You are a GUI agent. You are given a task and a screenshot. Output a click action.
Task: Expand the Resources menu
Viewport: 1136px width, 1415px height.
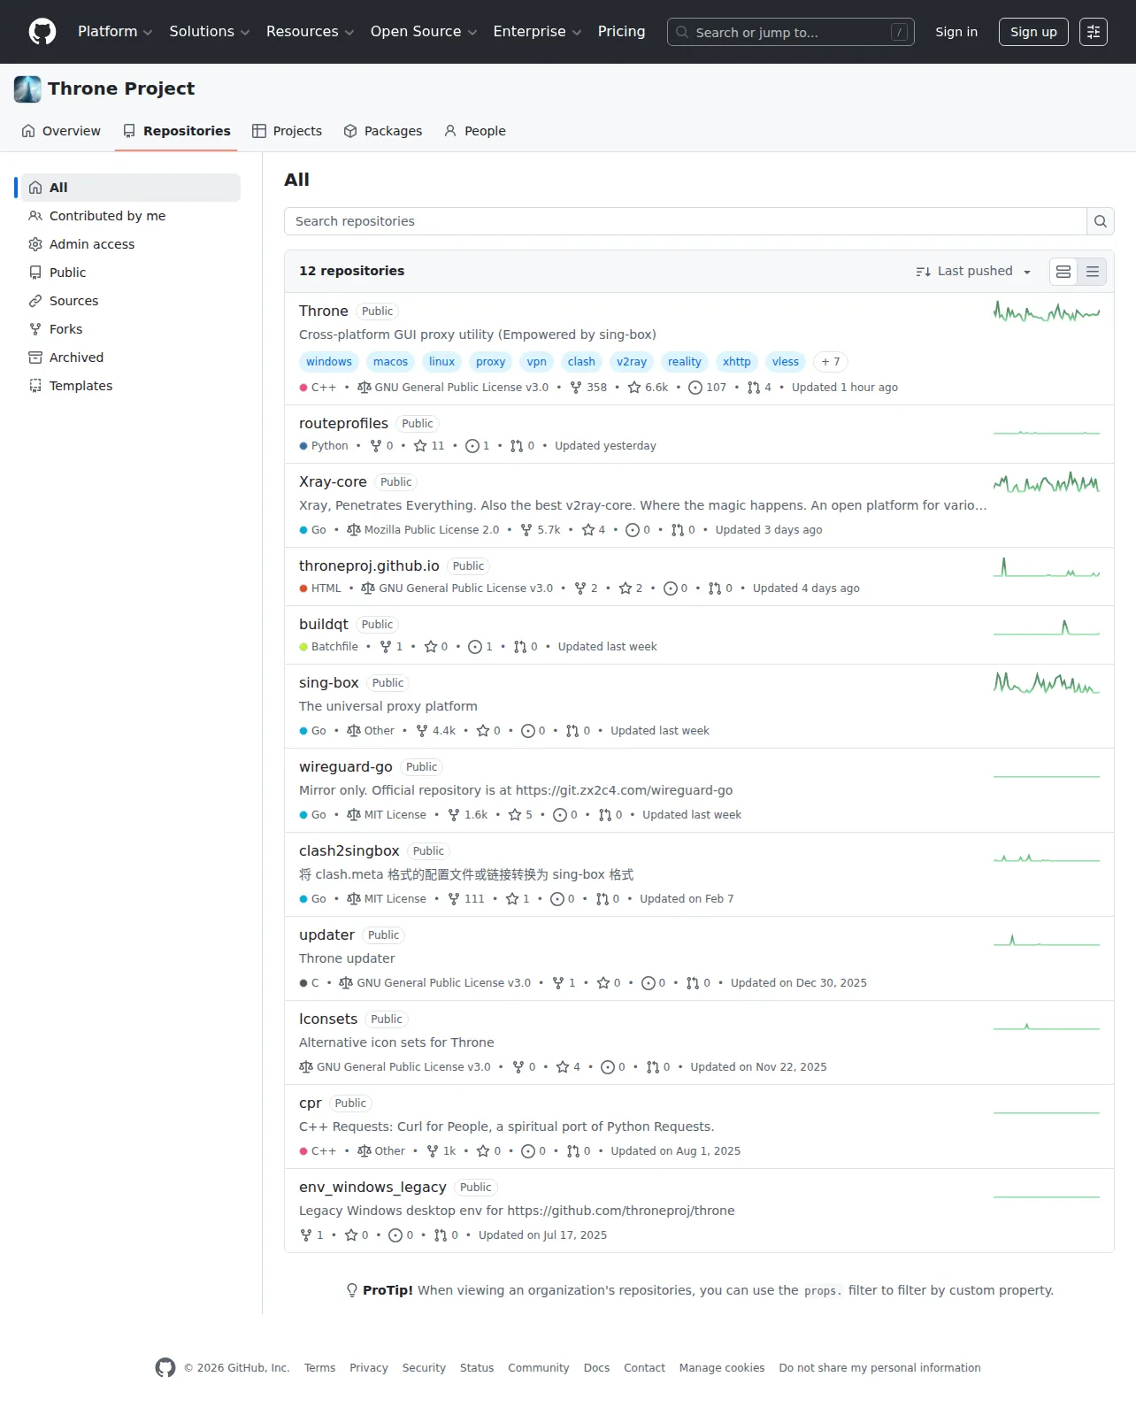(310, 32)
